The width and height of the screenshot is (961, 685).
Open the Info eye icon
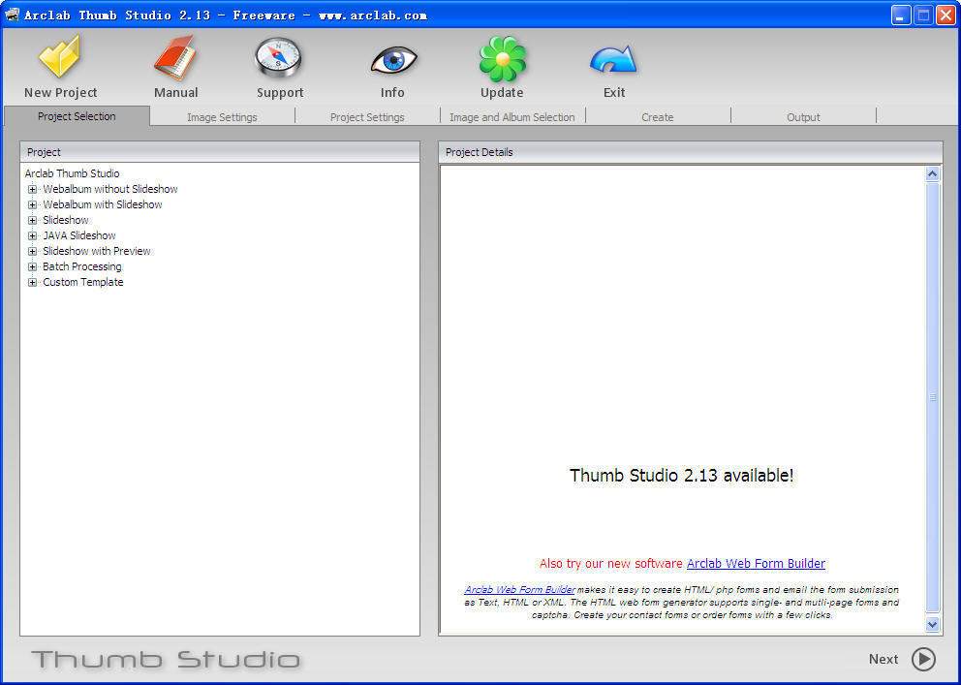pyautogui.click(x=392, y=60)
